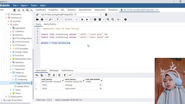Click the filter funnel icon
Viewport: 185px width, 104px height.
pos(58,19)
